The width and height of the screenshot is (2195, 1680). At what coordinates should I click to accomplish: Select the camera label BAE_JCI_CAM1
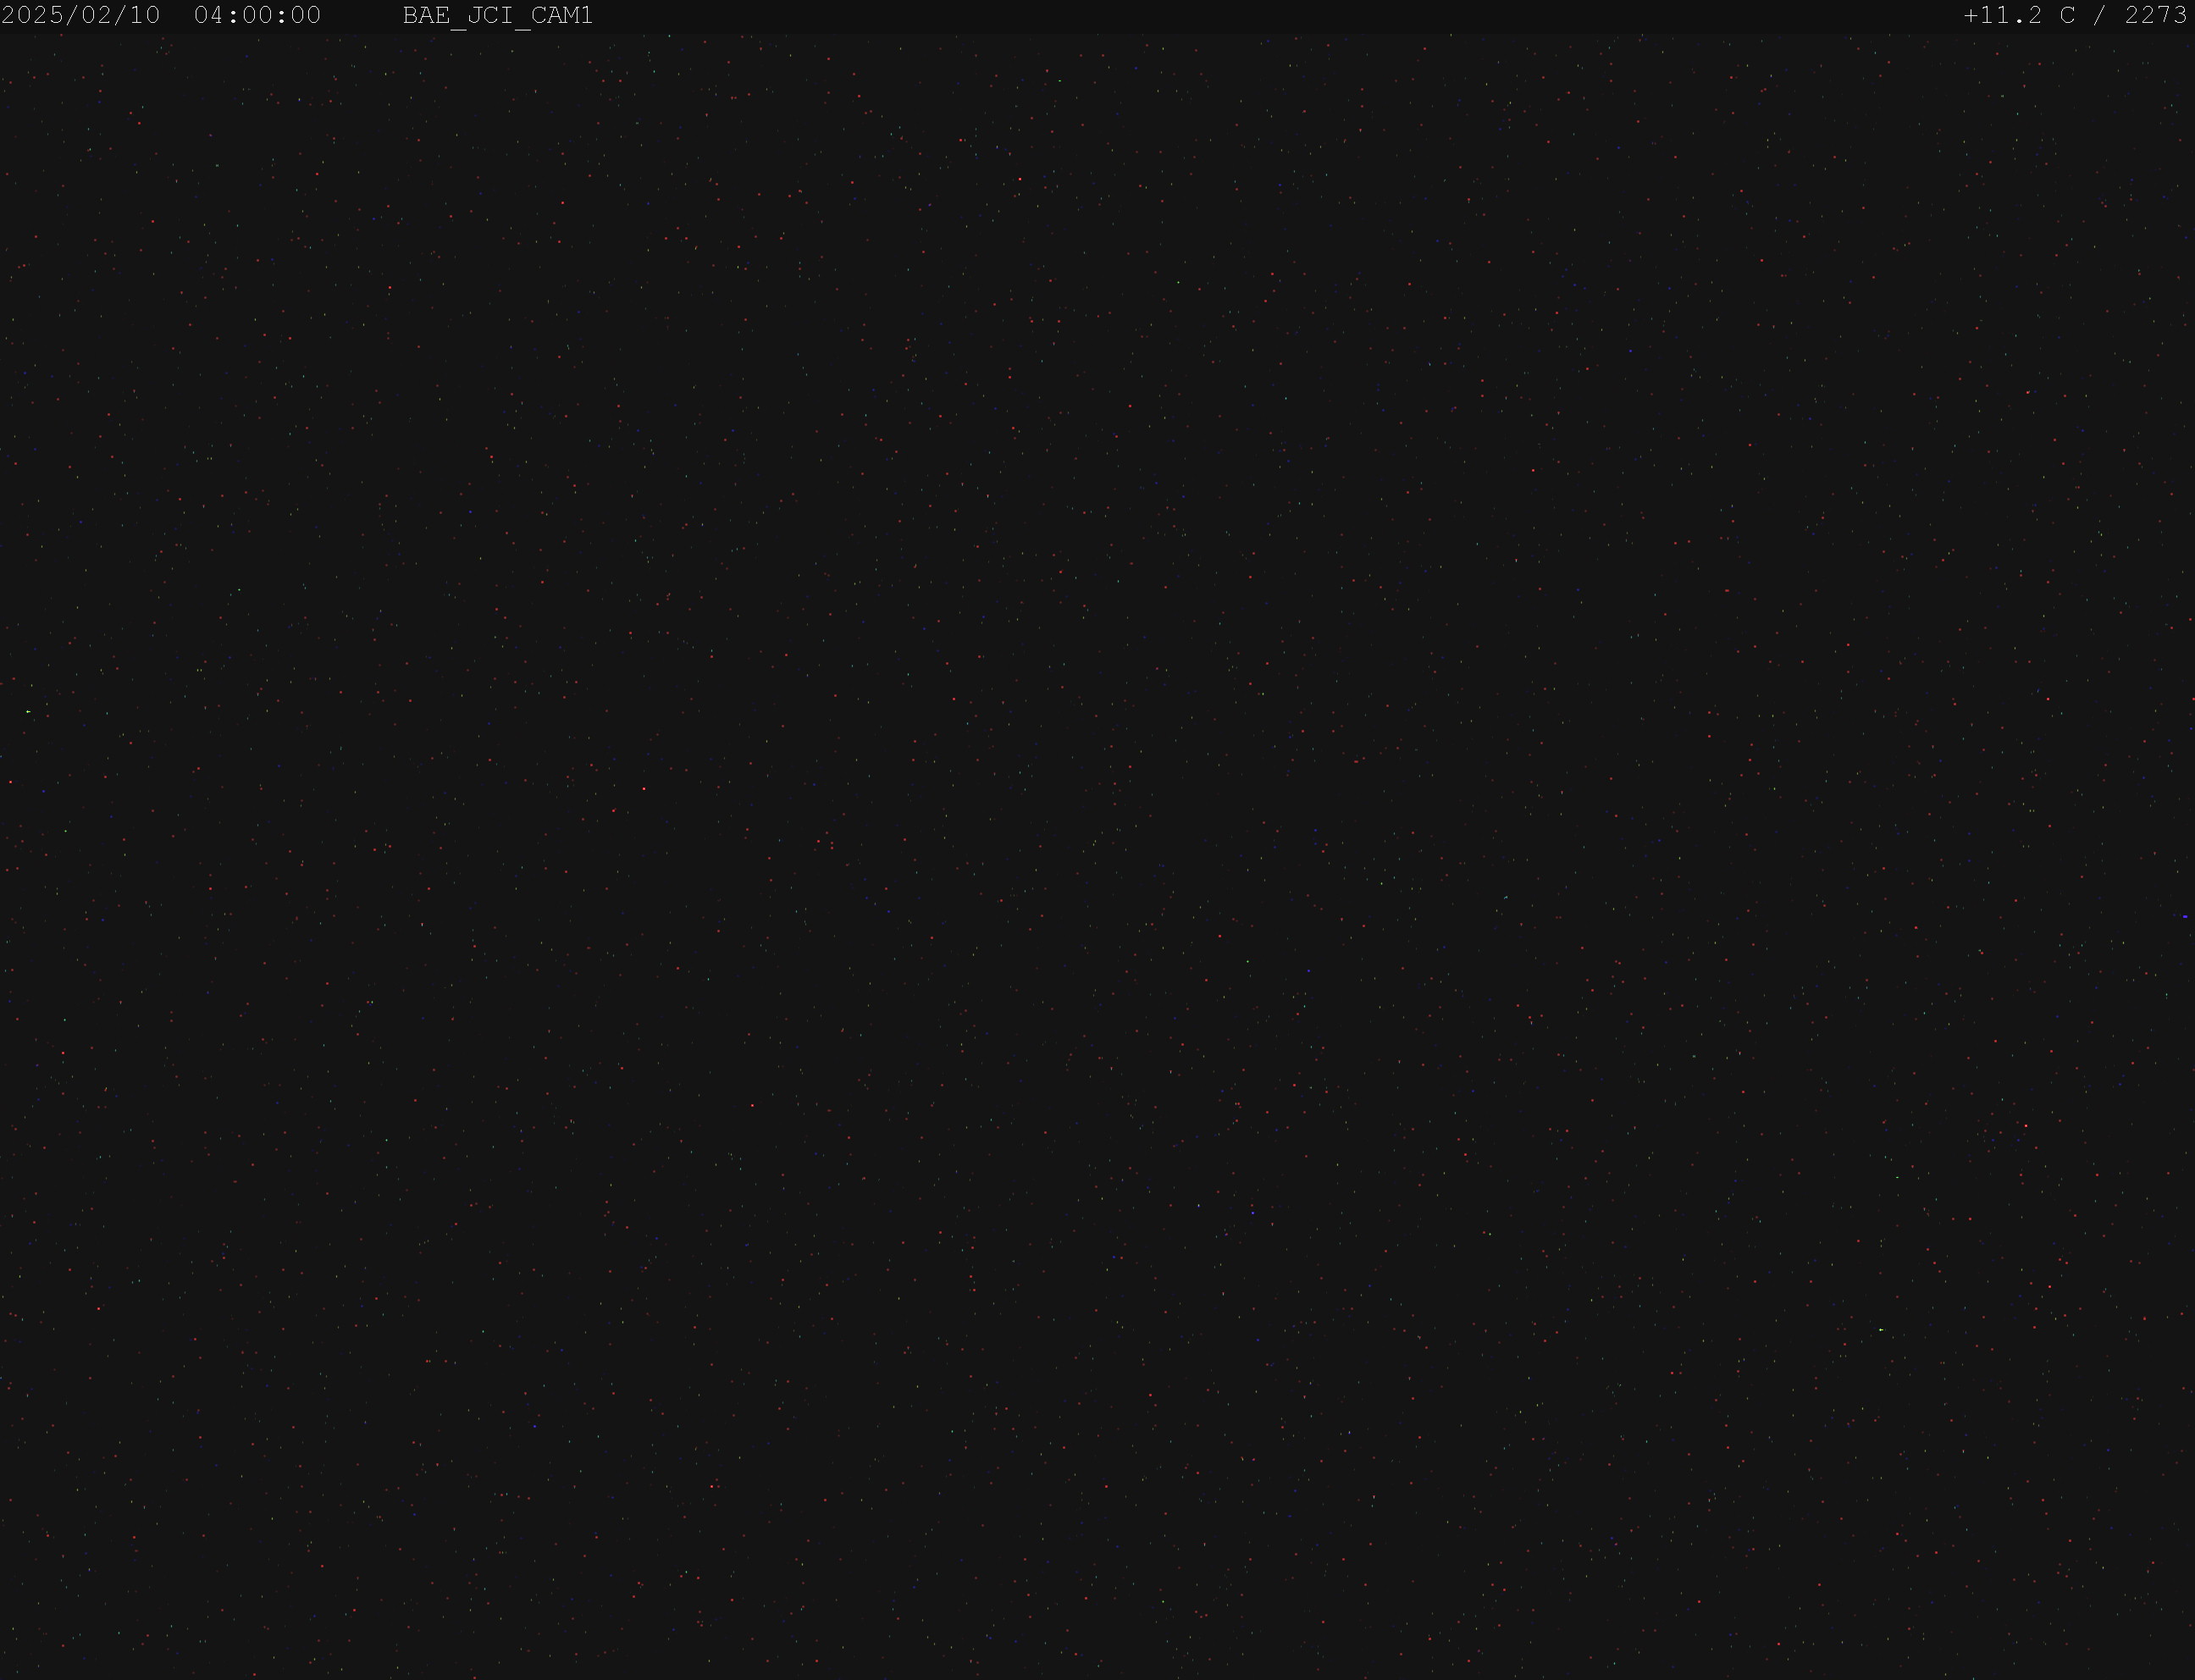(x=498, y=17)
